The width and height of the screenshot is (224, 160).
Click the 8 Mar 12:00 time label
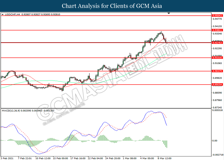164,158
